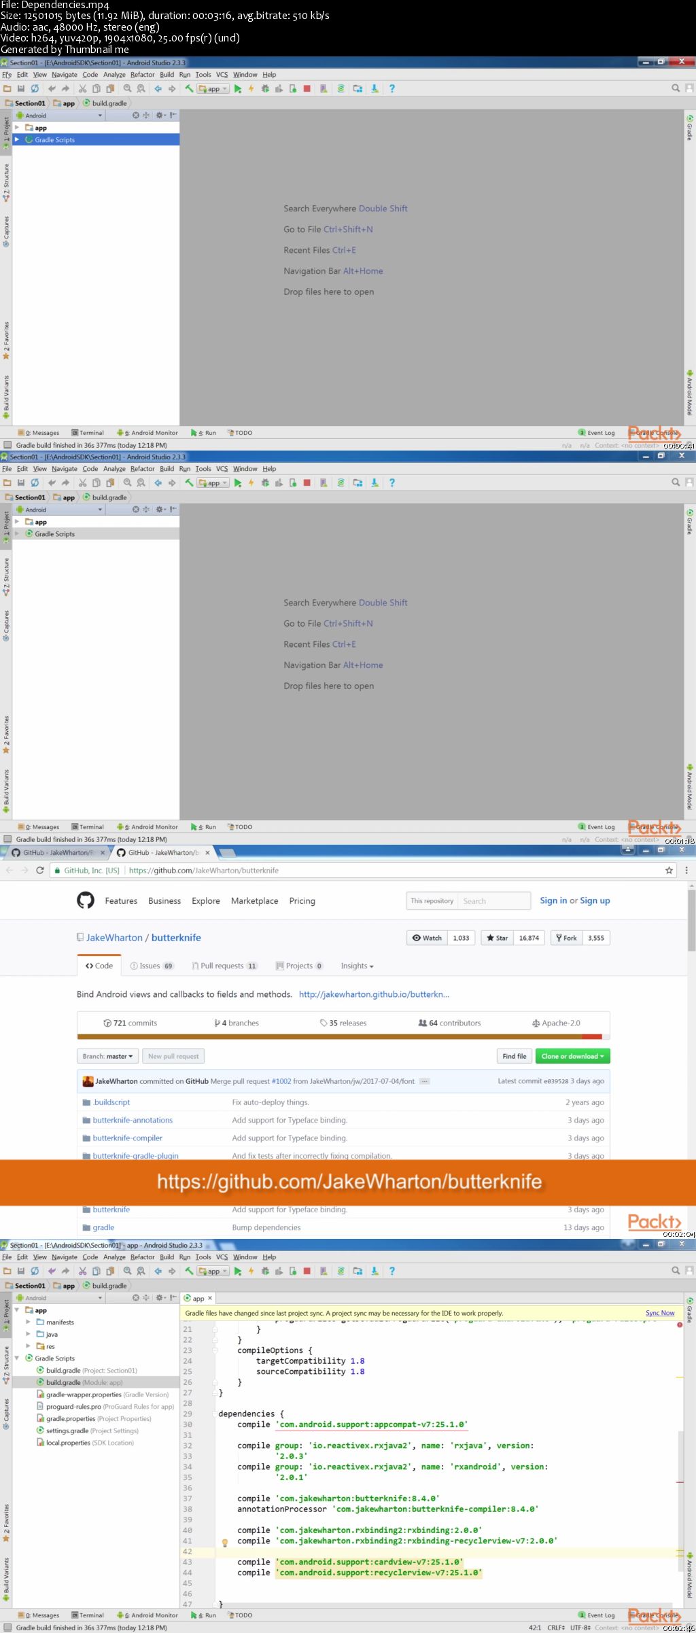This screenshot has width=696, height=1633.
Task: Click Chrome three-dot menu icon
Action: pyautogui.click(x=686, y=870)
